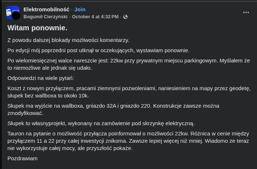257x169 pixels.
Task: Click the globe public audience icon
Action: 125,17
